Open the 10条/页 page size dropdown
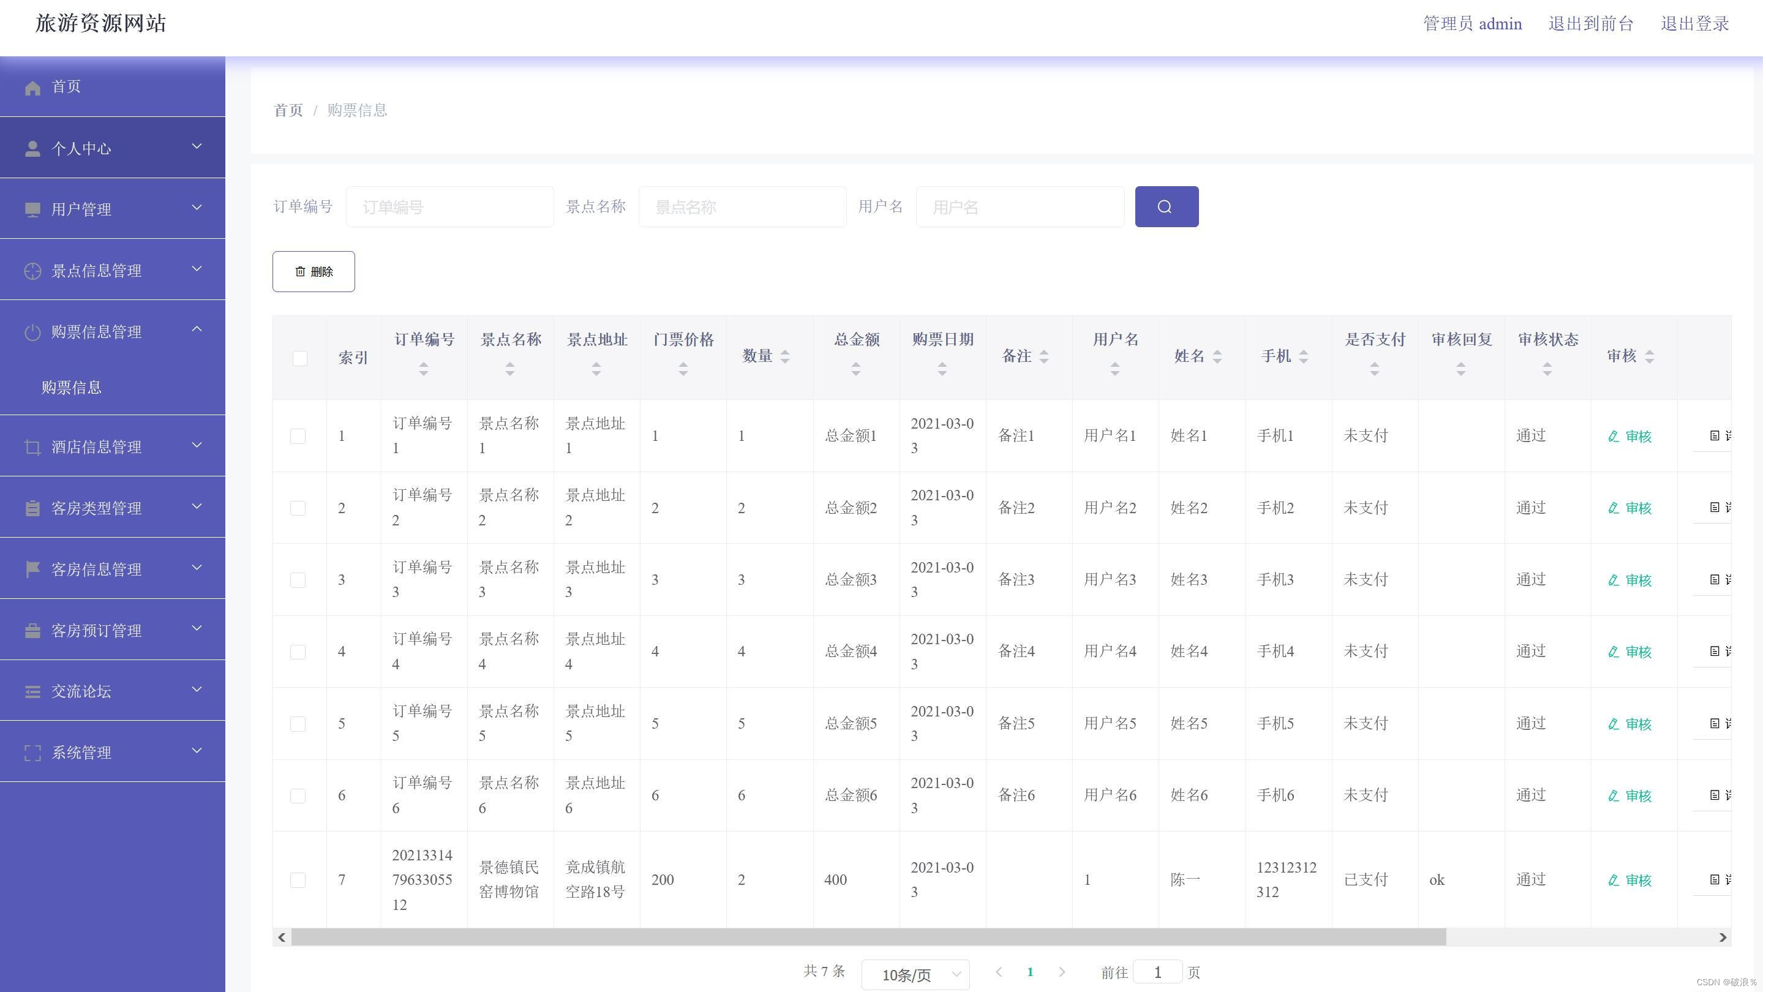Viewport: 1766px width, 992px height. point(915,974)
